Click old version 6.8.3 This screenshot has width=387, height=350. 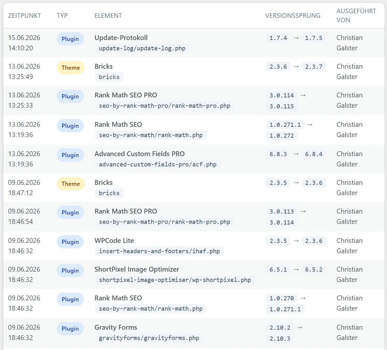click(x=278, y=154)
